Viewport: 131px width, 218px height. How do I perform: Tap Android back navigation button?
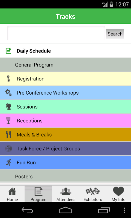27,210
